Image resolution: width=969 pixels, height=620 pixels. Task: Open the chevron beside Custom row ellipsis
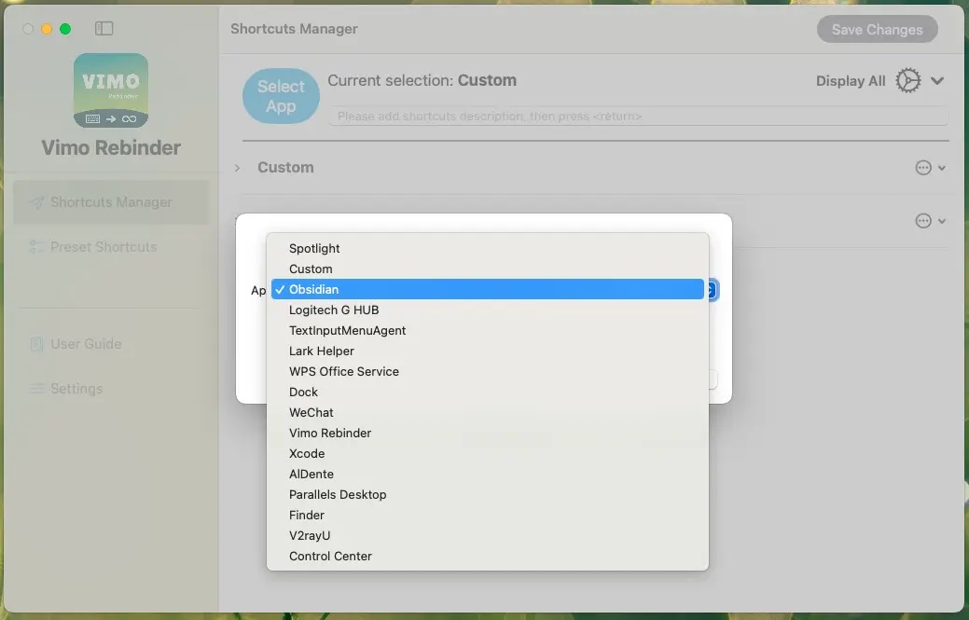pyautogui.click(x=942, y=168)
